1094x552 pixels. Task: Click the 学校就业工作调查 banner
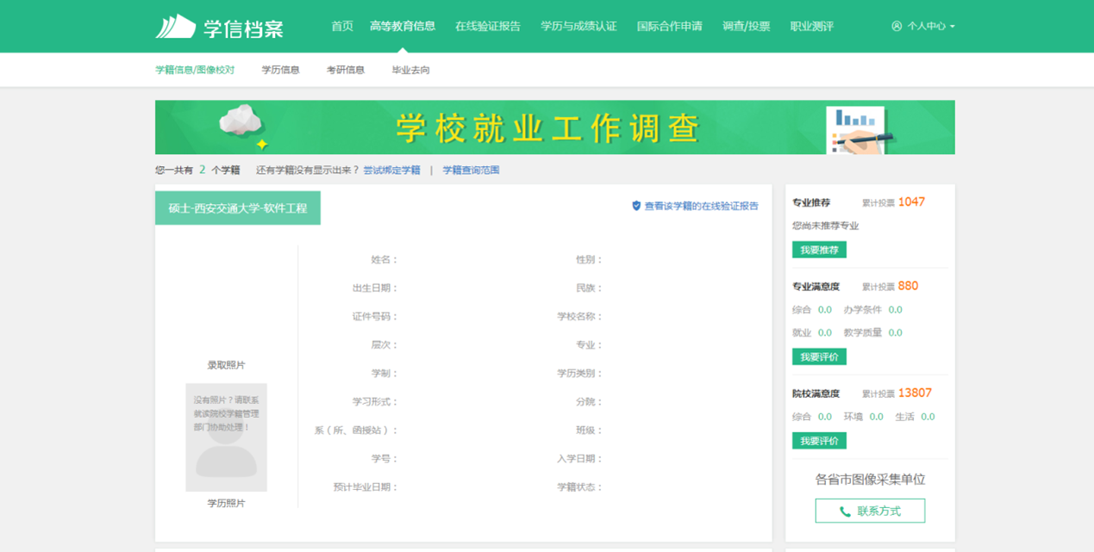pyautogui.click(x=554, y=127)
